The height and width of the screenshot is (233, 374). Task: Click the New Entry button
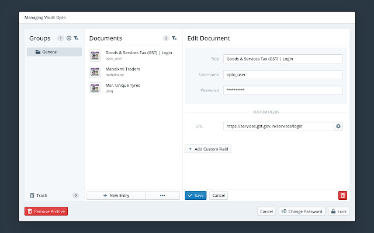(116, 195)
